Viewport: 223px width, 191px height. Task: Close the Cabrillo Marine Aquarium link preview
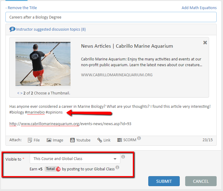(205, 43)
